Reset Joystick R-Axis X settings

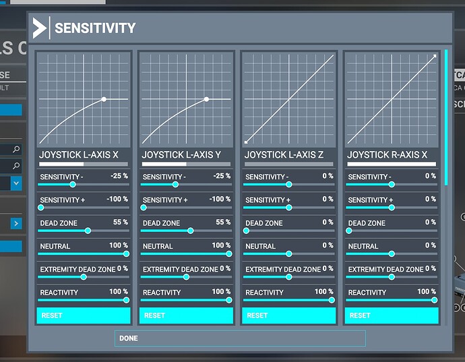392,315
